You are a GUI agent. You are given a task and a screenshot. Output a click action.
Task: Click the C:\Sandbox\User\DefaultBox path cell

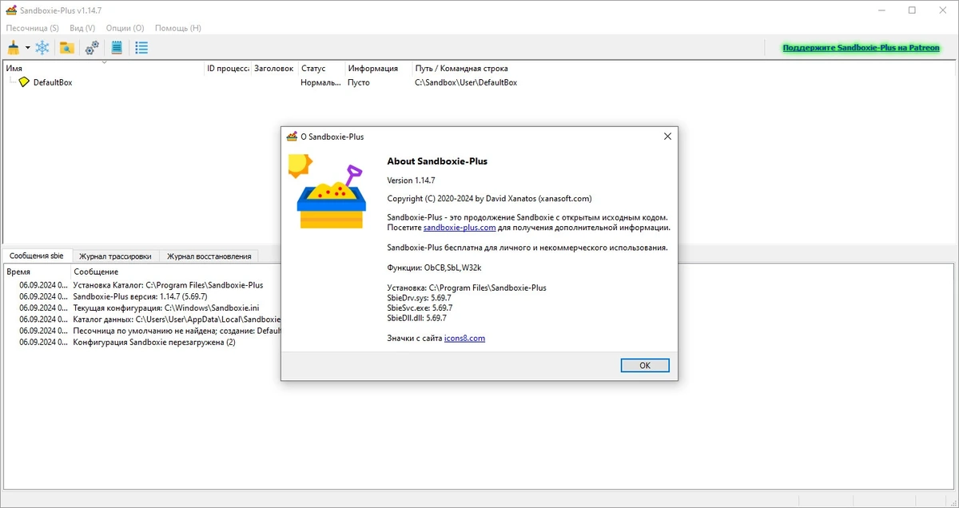tap(466, 82)
